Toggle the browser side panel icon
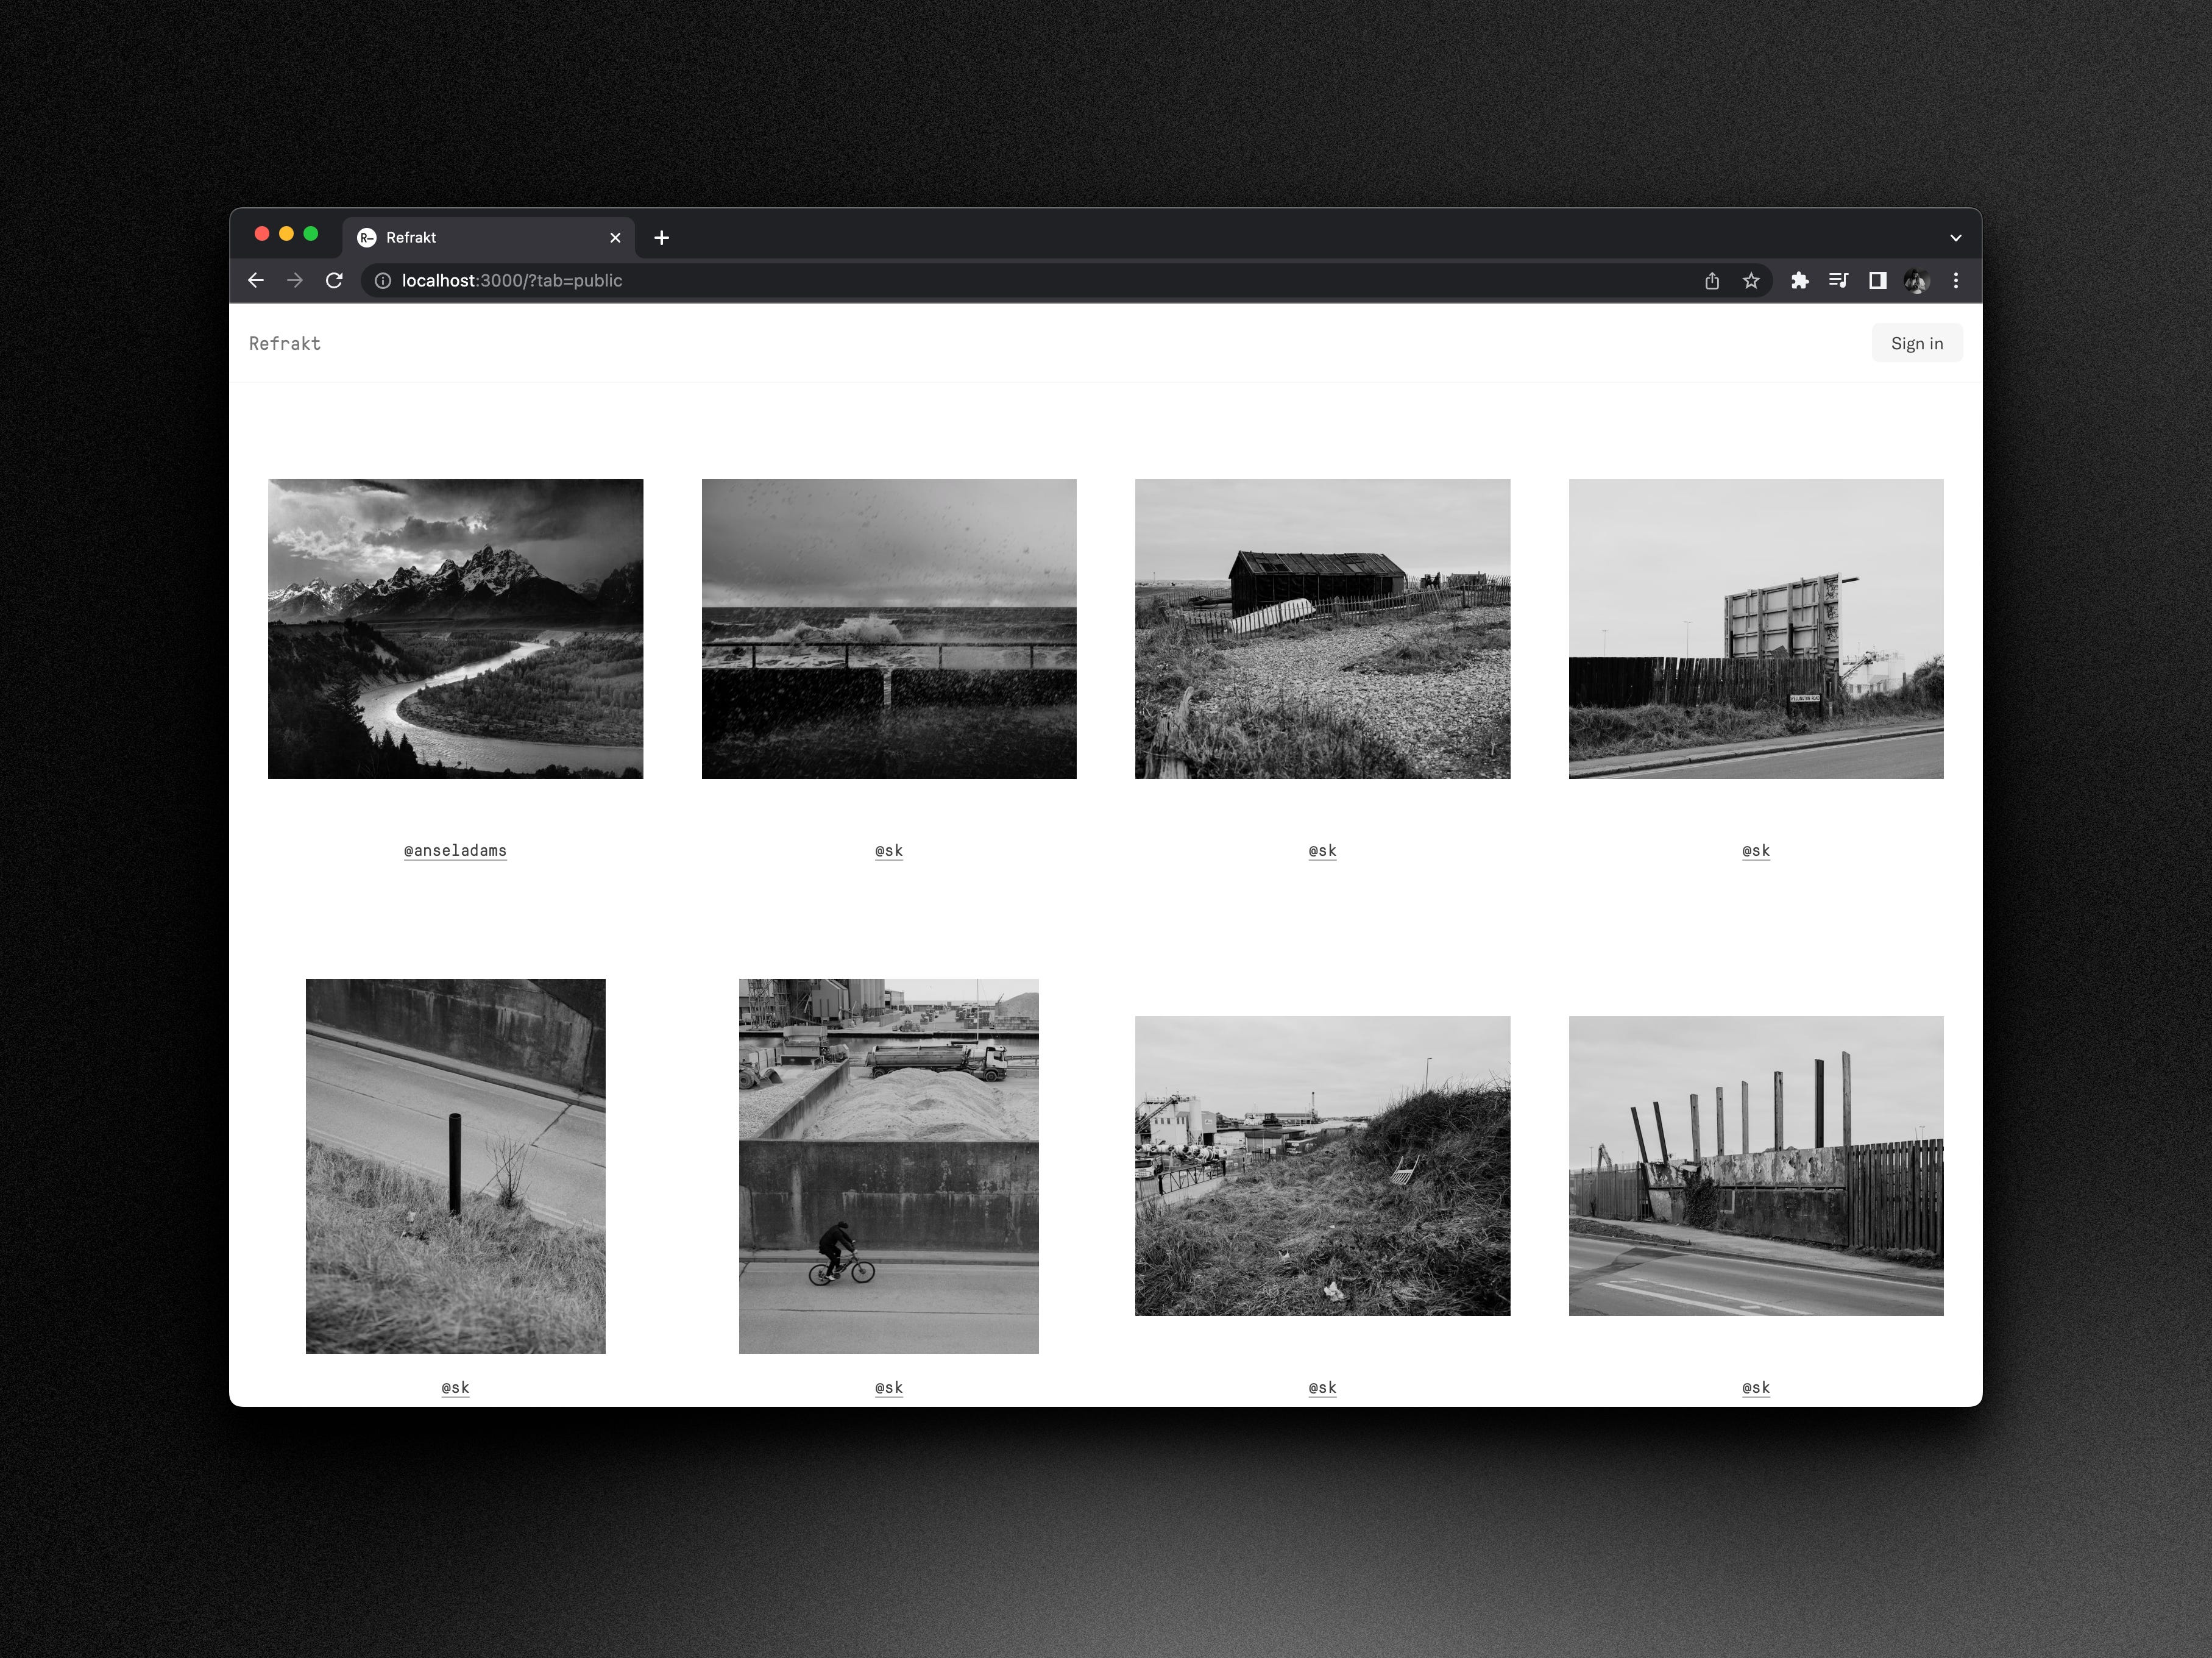2212x1658 pixels. (x=1877, y=281)
